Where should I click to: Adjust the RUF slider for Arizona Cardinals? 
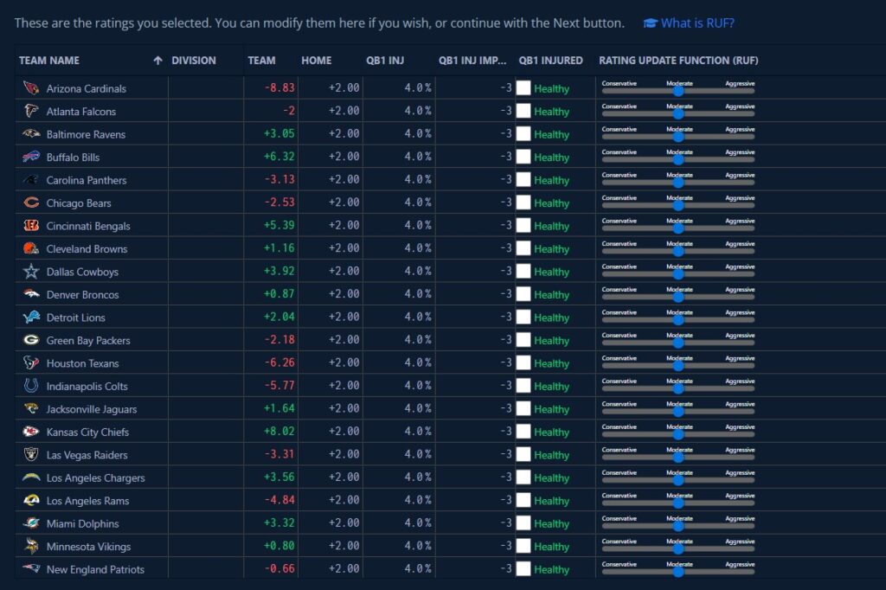click(678, 91)
